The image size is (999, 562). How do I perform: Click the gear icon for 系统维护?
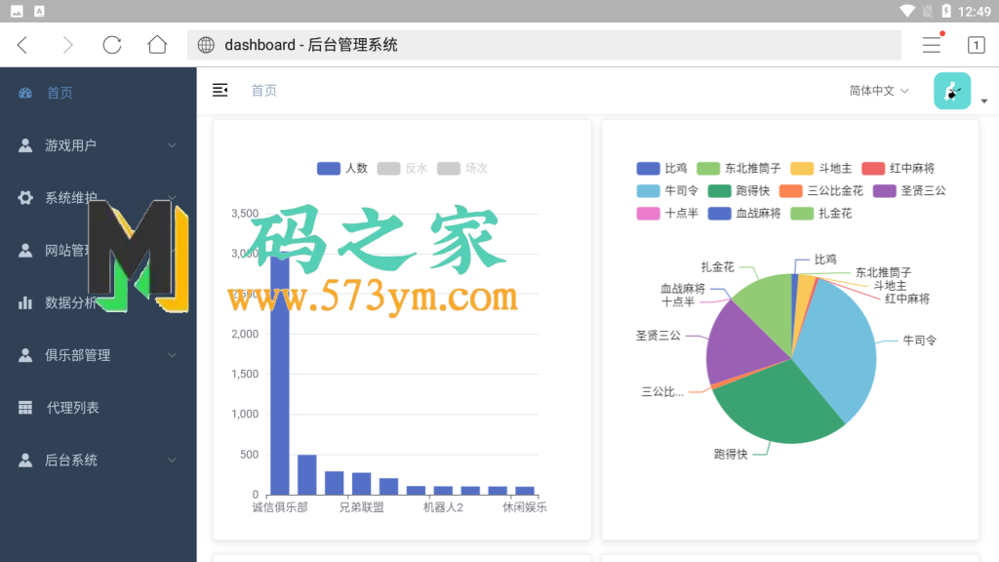click(25, 197)
